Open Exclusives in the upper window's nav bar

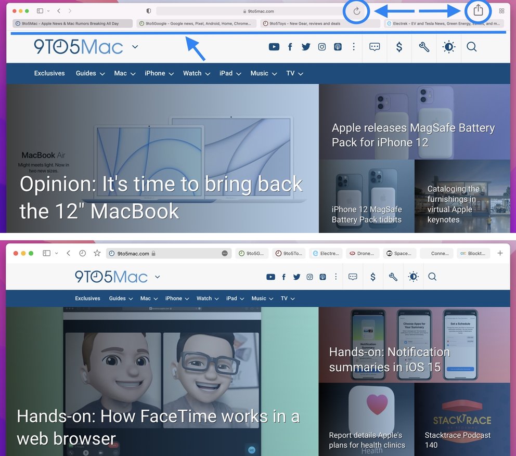[49, 73]
